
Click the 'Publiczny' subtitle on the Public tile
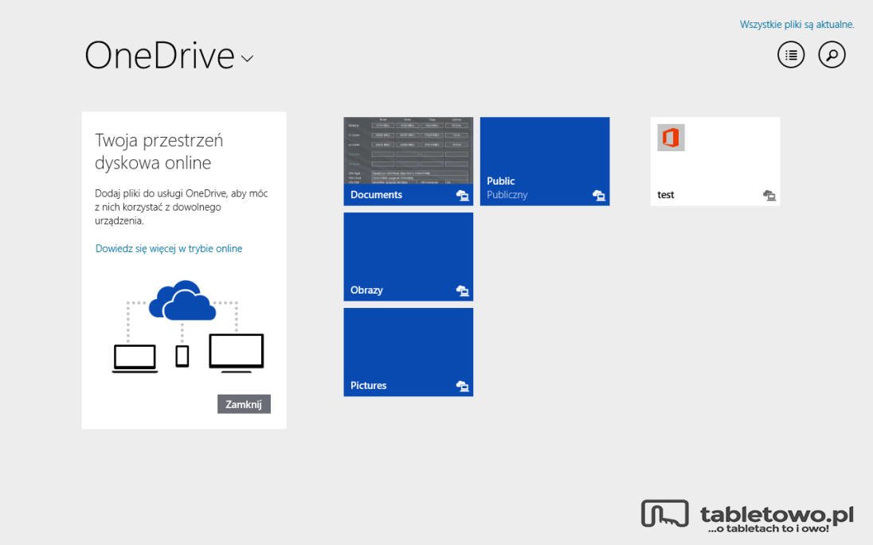[507, 195]
